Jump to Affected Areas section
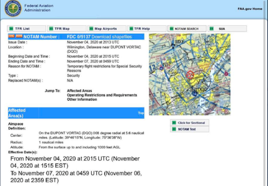 point(79,91)
